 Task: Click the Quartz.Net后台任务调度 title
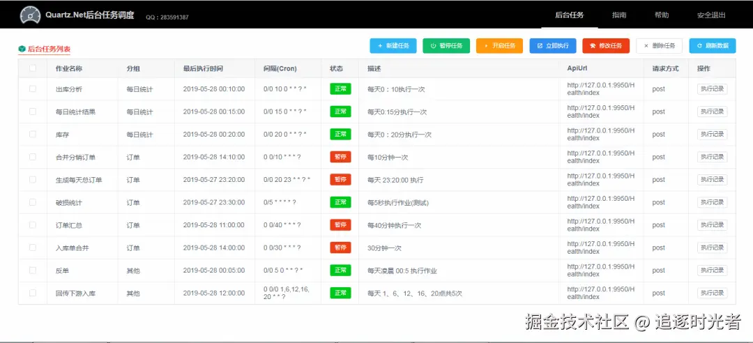click(90, 15)
